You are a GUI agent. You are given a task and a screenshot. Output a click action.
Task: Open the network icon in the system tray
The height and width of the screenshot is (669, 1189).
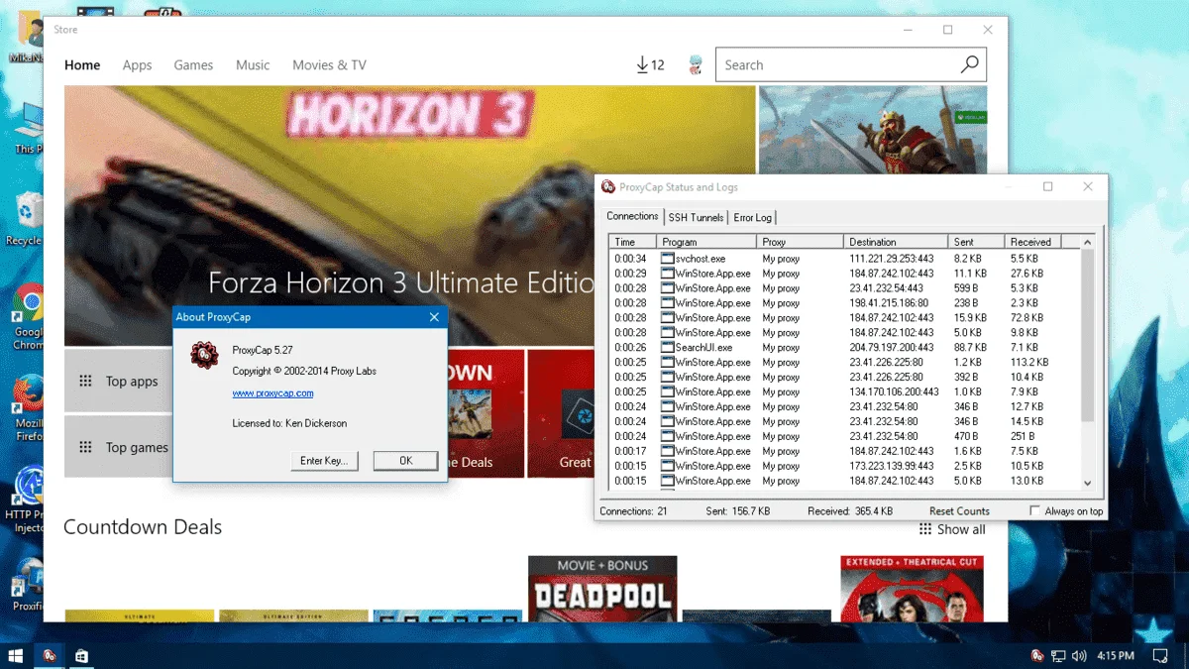coord(1057,655)
